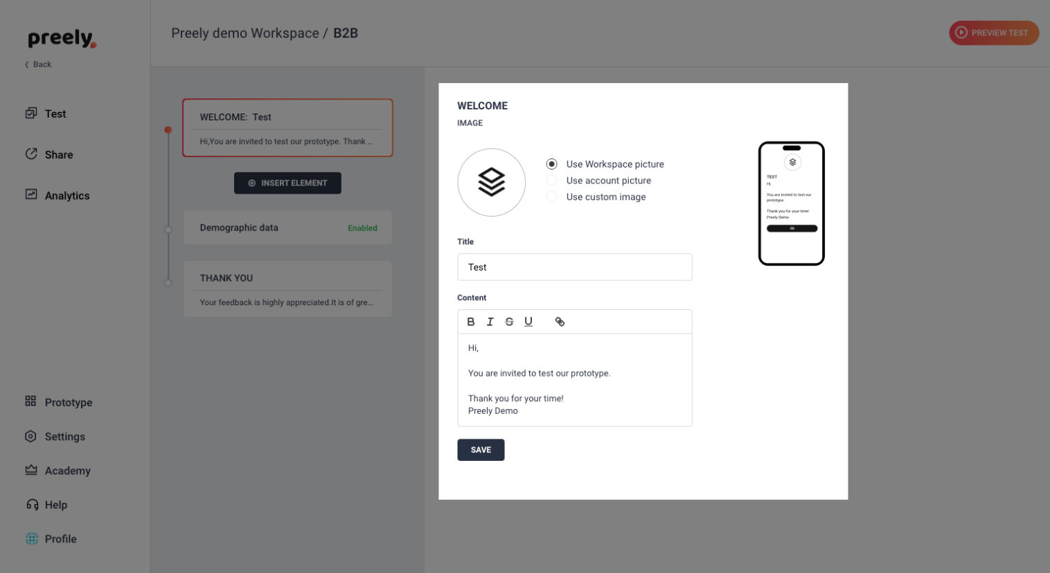This screenshot has width=1050, height=573.
Task: Insert a link in Content editor
Action: pyautogui.click(x=560, y=322)
